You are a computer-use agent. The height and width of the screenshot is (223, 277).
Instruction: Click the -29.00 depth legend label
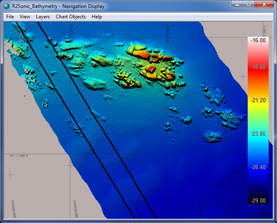point(257,200)
